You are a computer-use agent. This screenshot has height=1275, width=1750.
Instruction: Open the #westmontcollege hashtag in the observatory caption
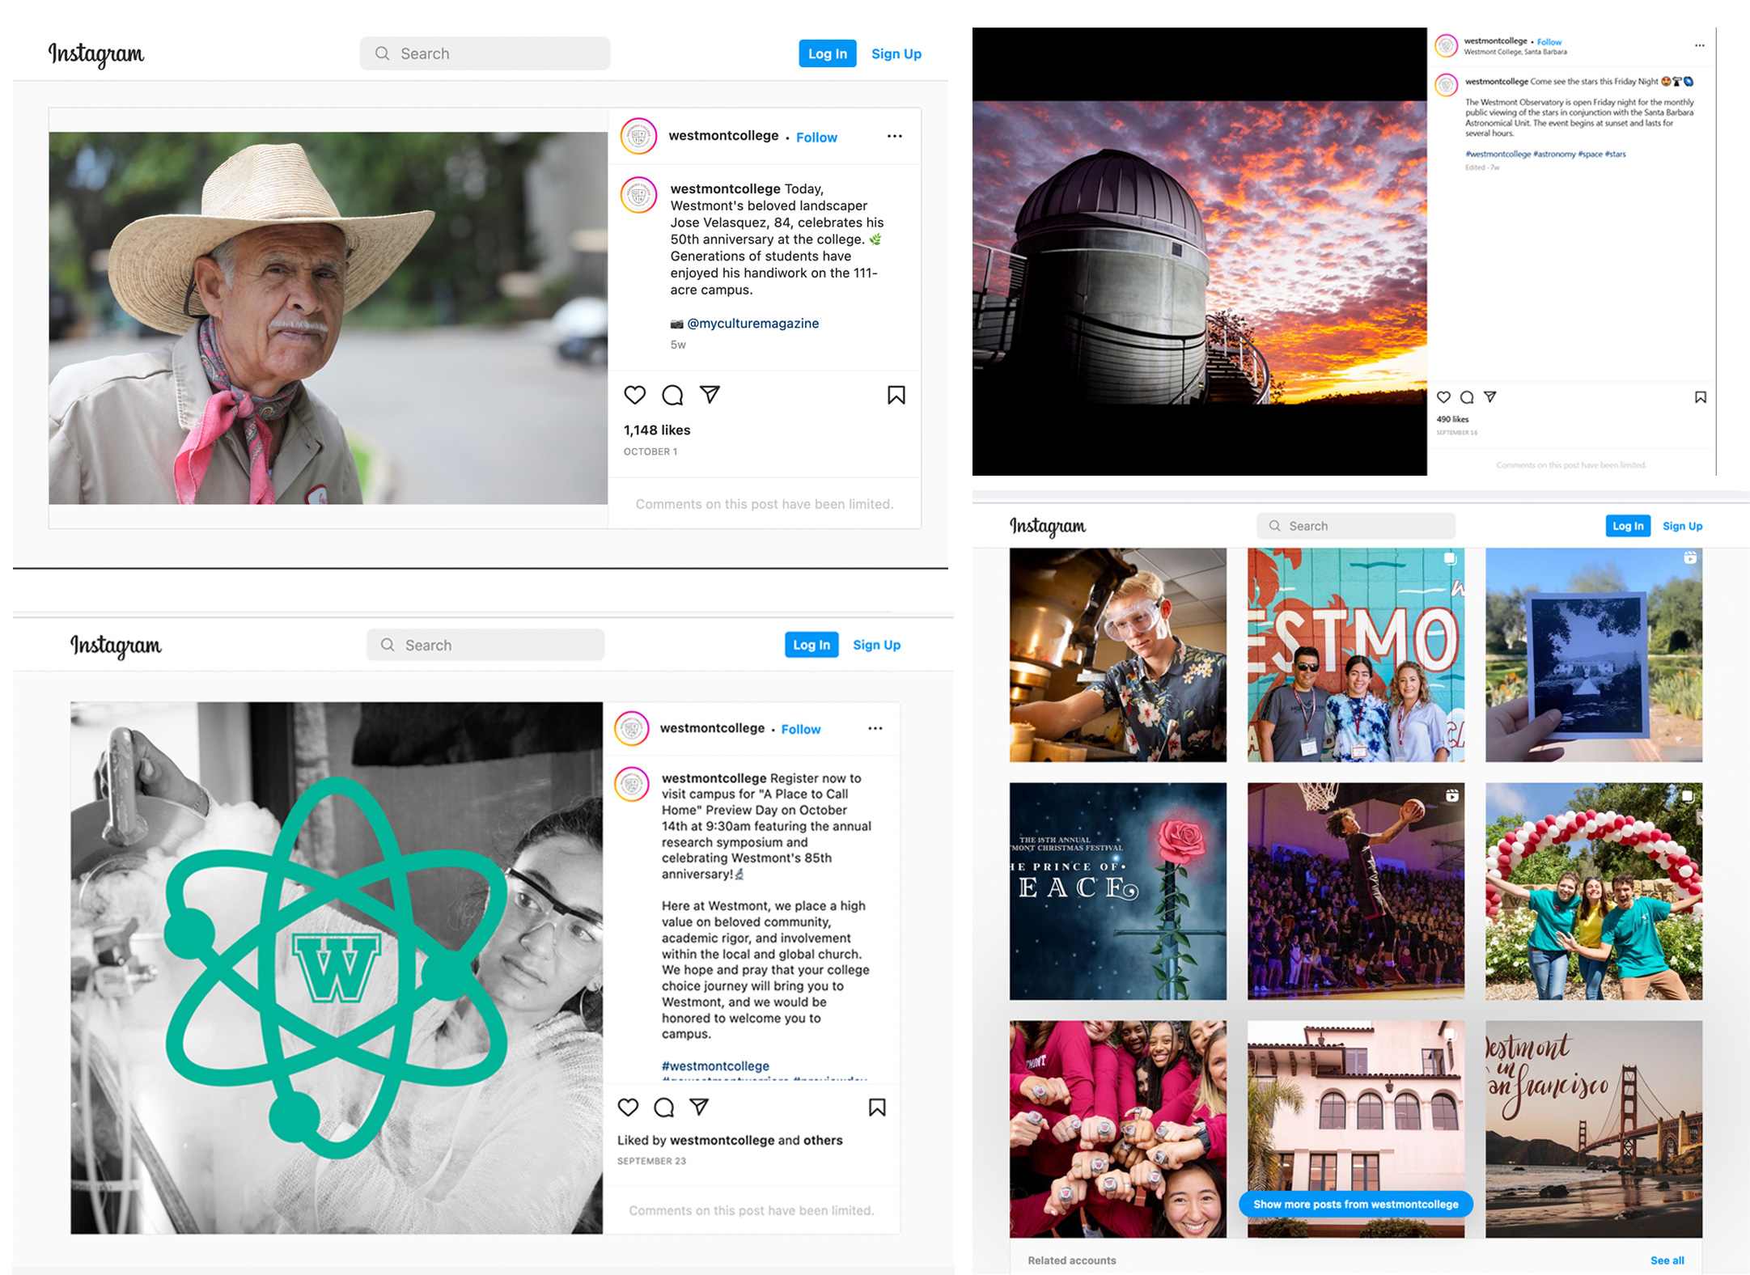[1498, 154]
